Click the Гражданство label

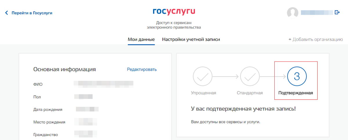point(46,135)
